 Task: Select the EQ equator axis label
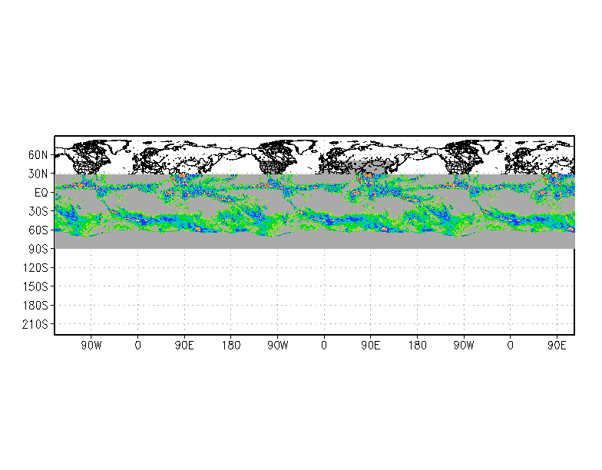41,193
